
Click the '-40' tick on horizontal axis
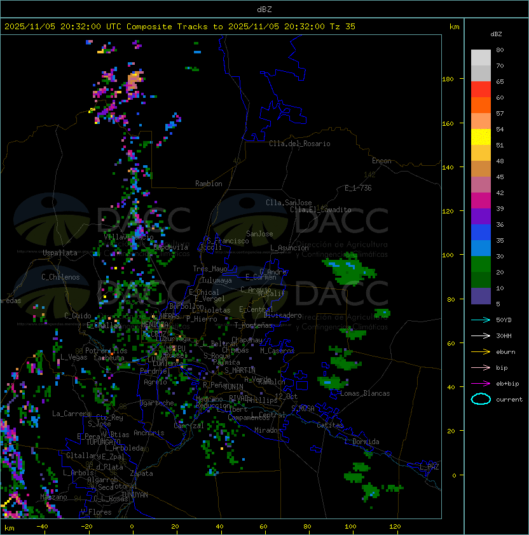pos(42,527)
